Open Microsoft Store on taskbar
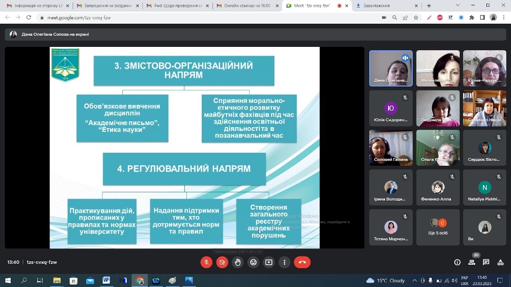This screenshot has width=511, height=287. 74,281
